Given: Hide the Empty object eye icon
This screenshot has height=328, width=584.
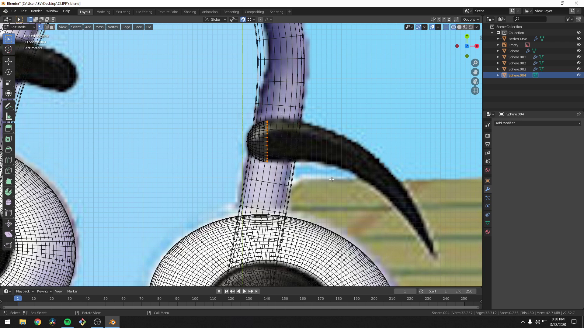Looking at the screenshot, I should pos(579,45).
